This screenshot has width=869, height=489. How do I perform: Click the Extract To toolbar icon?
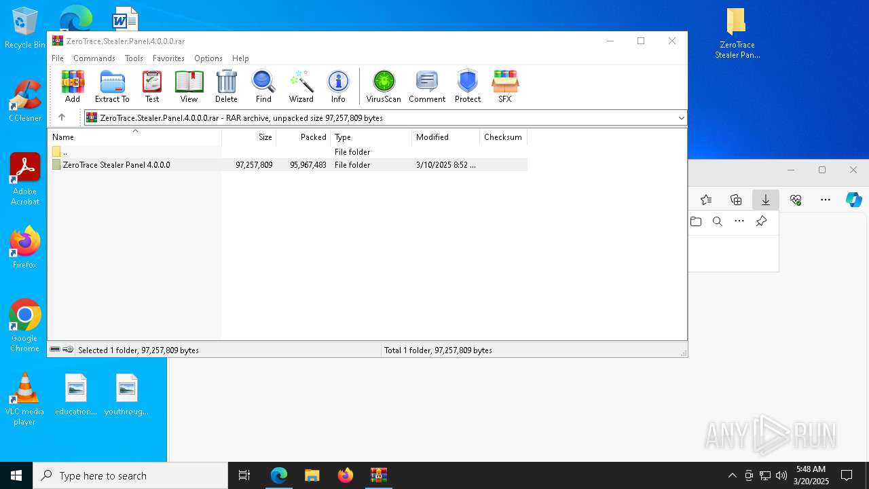tap(112, 86)
